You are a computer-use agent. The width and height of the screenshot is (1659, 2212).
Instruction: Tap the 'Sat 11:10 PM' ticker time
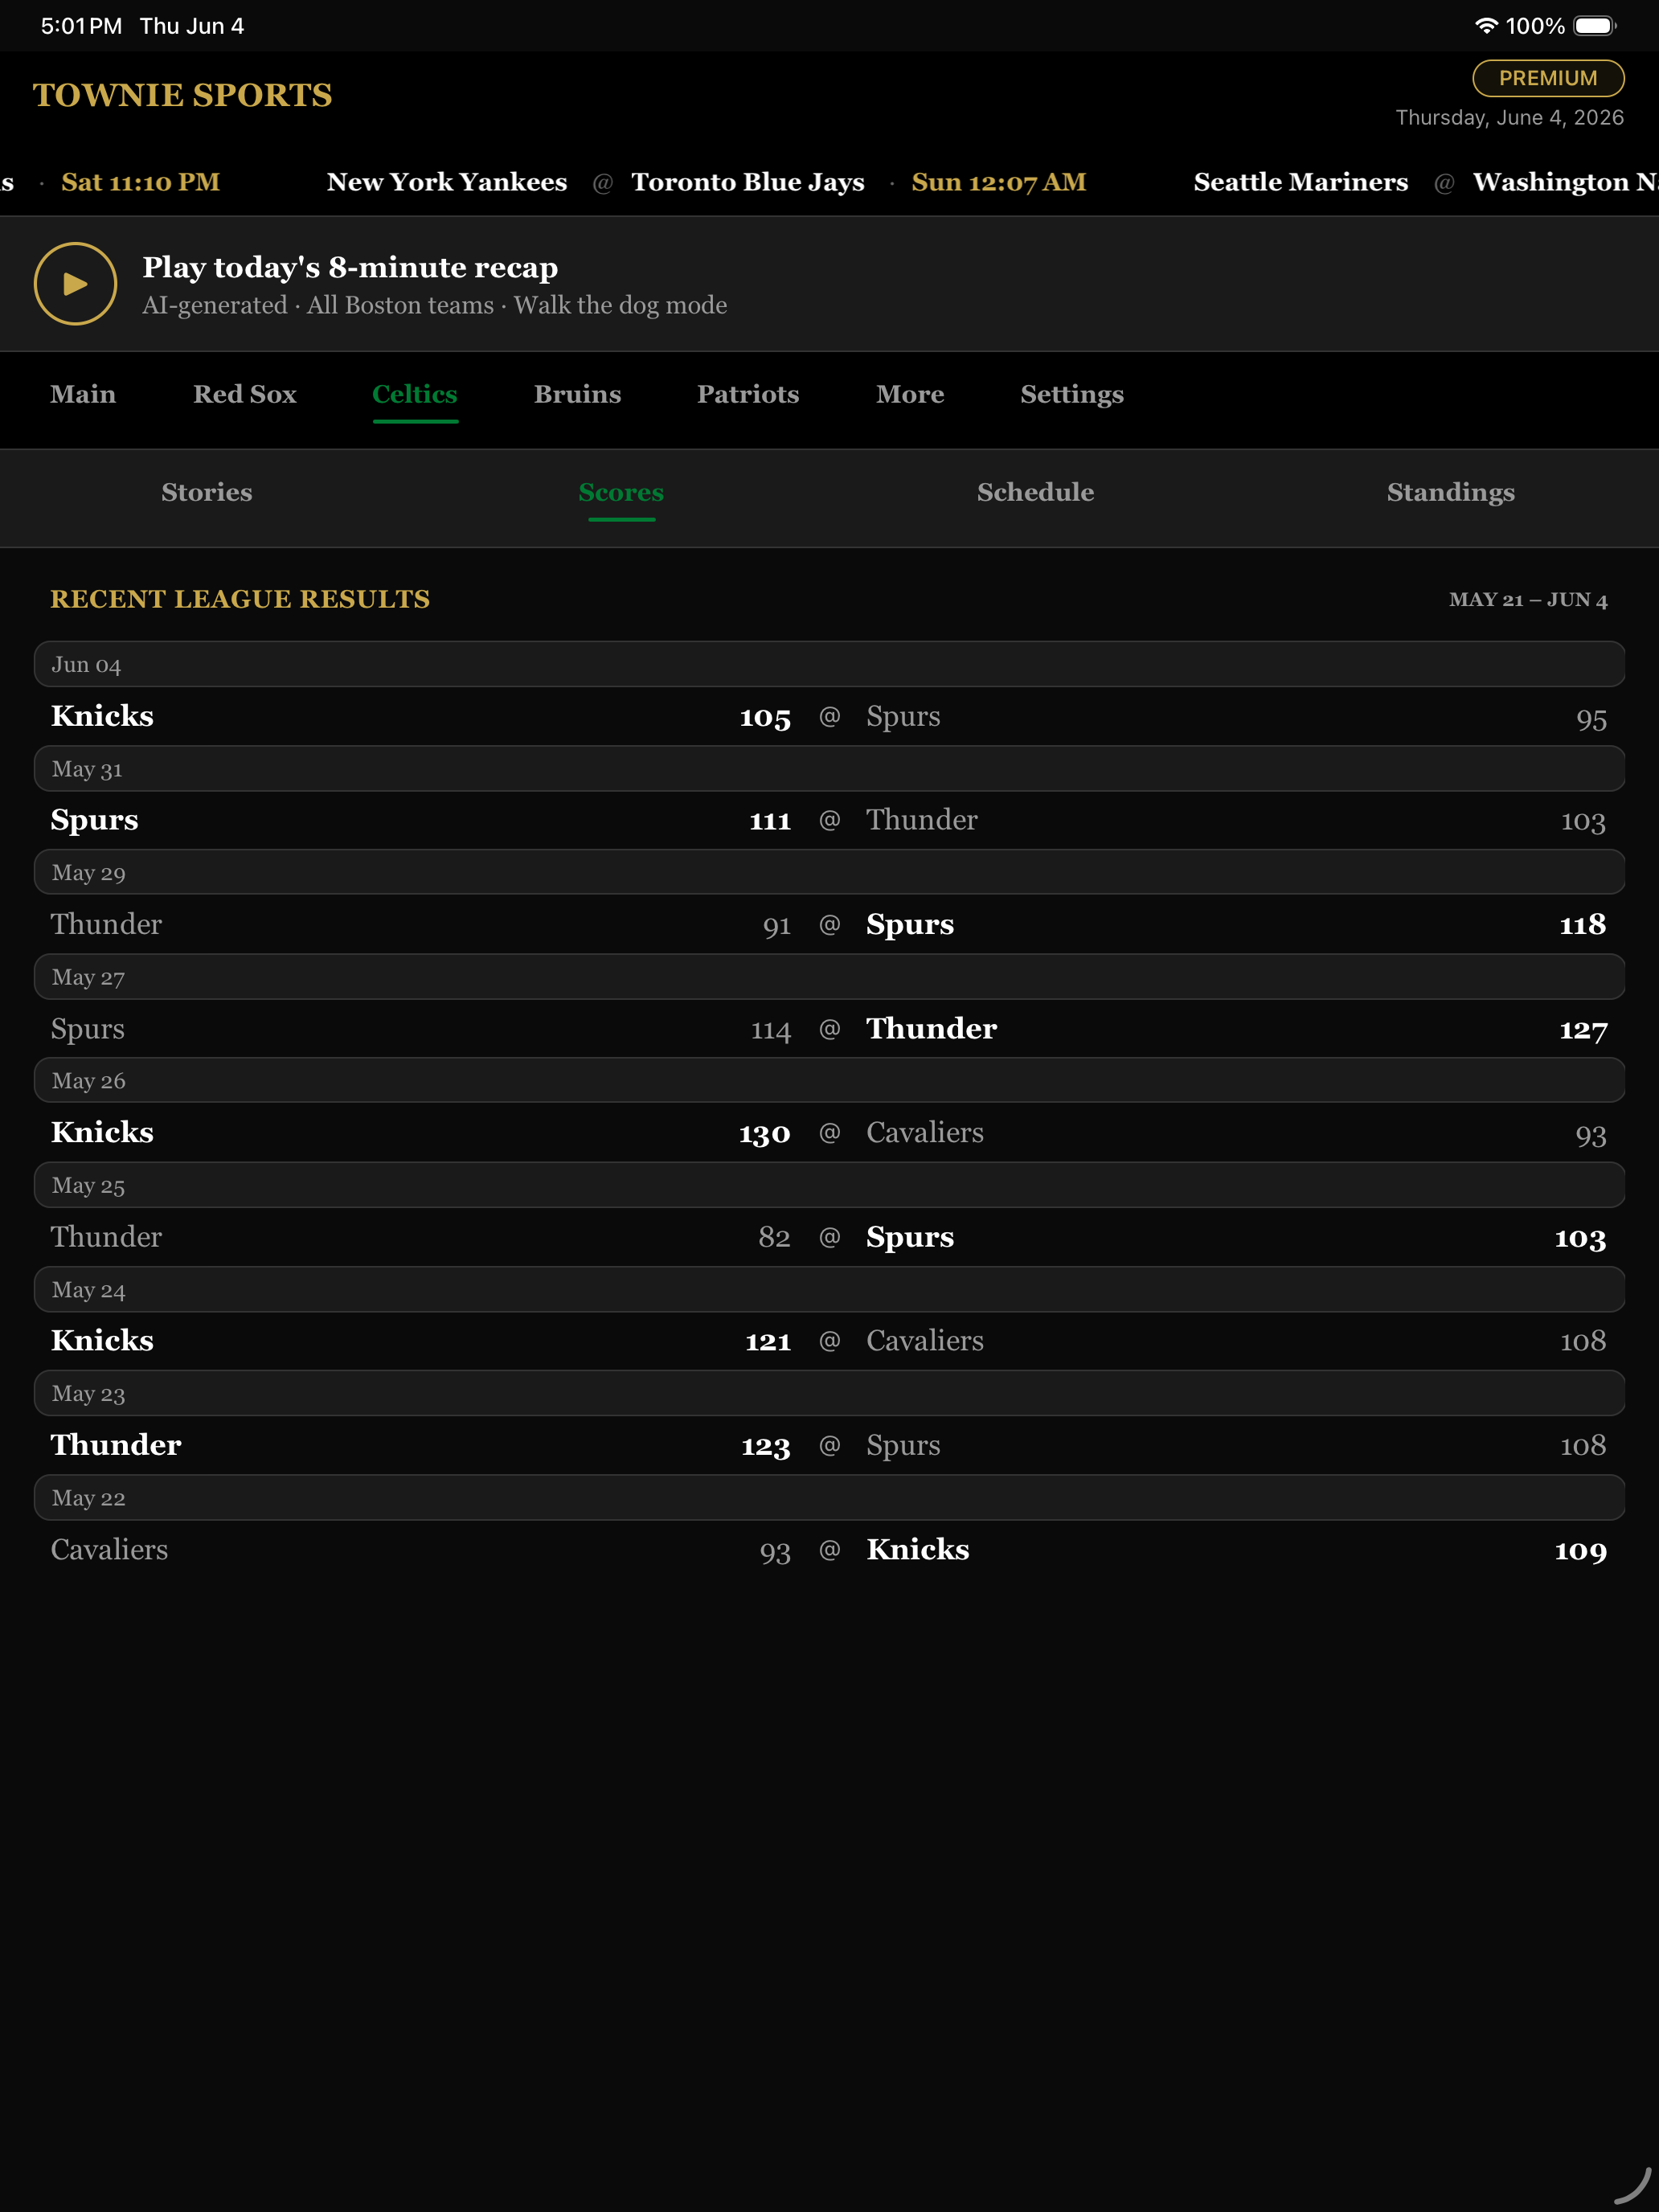tap(141, 182)
